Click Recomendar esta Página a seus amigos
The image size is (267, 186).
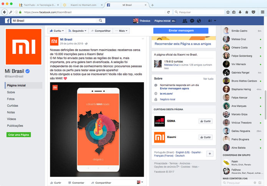(183, 44)
